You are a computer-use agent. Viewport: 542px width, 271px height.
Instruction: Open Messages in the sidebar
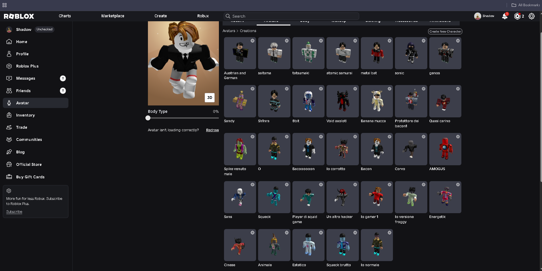35,78
